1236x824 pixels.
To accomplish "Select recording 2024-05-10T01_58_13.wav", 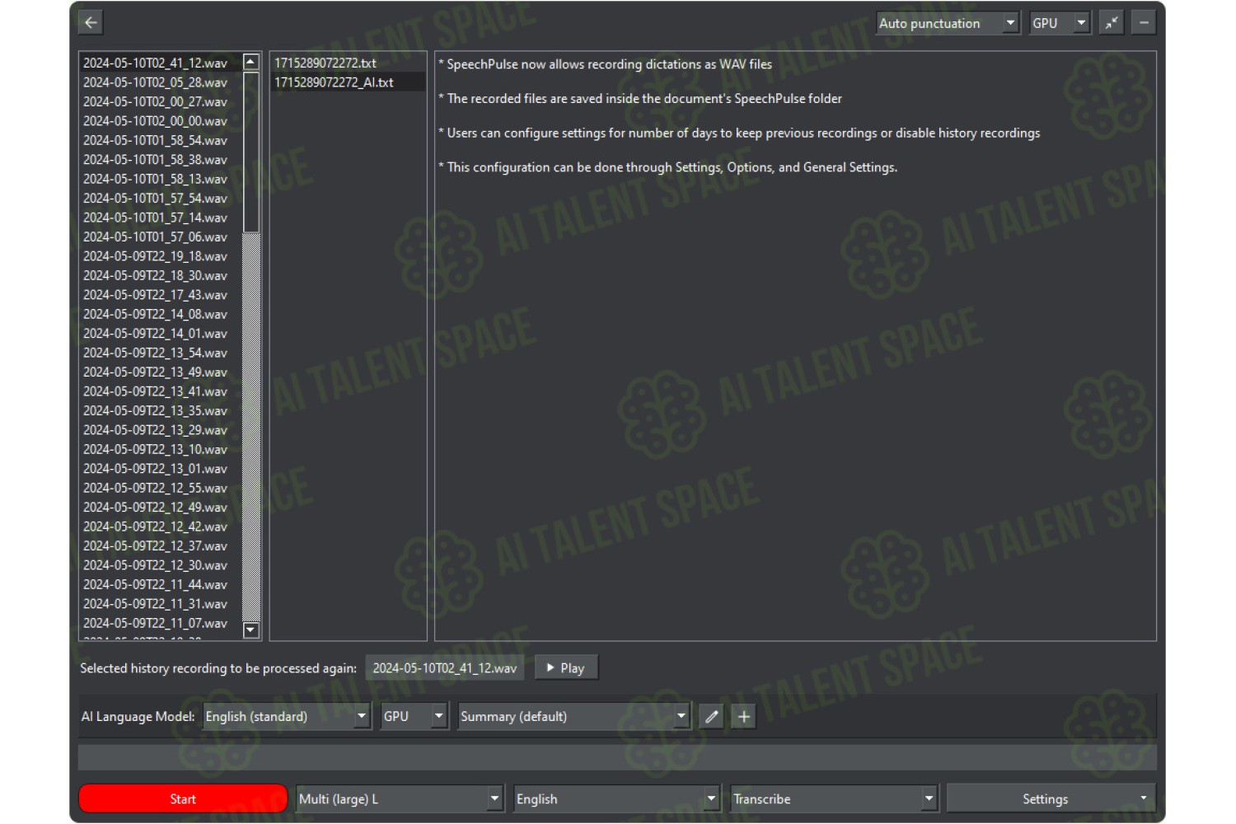I will point(161,179).
